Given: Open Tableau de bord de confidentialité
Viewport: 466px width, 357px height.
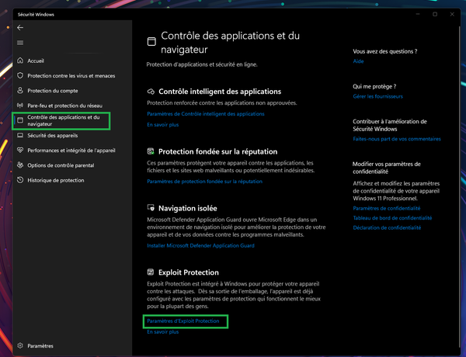Looking at the screenshot, I should (x=391, y=218).
